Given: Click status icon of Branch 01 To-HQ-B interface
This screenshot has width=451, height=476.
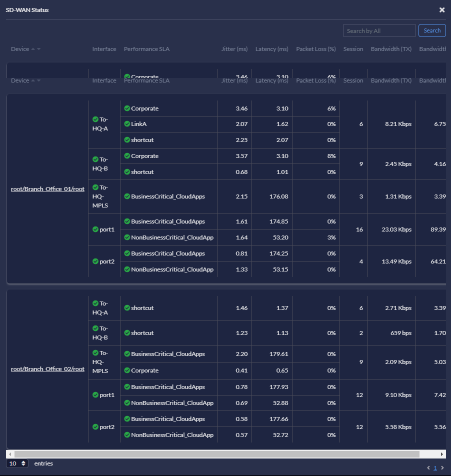Looking at the screenshot, I should pyautogui.click(x=95, y=159).
